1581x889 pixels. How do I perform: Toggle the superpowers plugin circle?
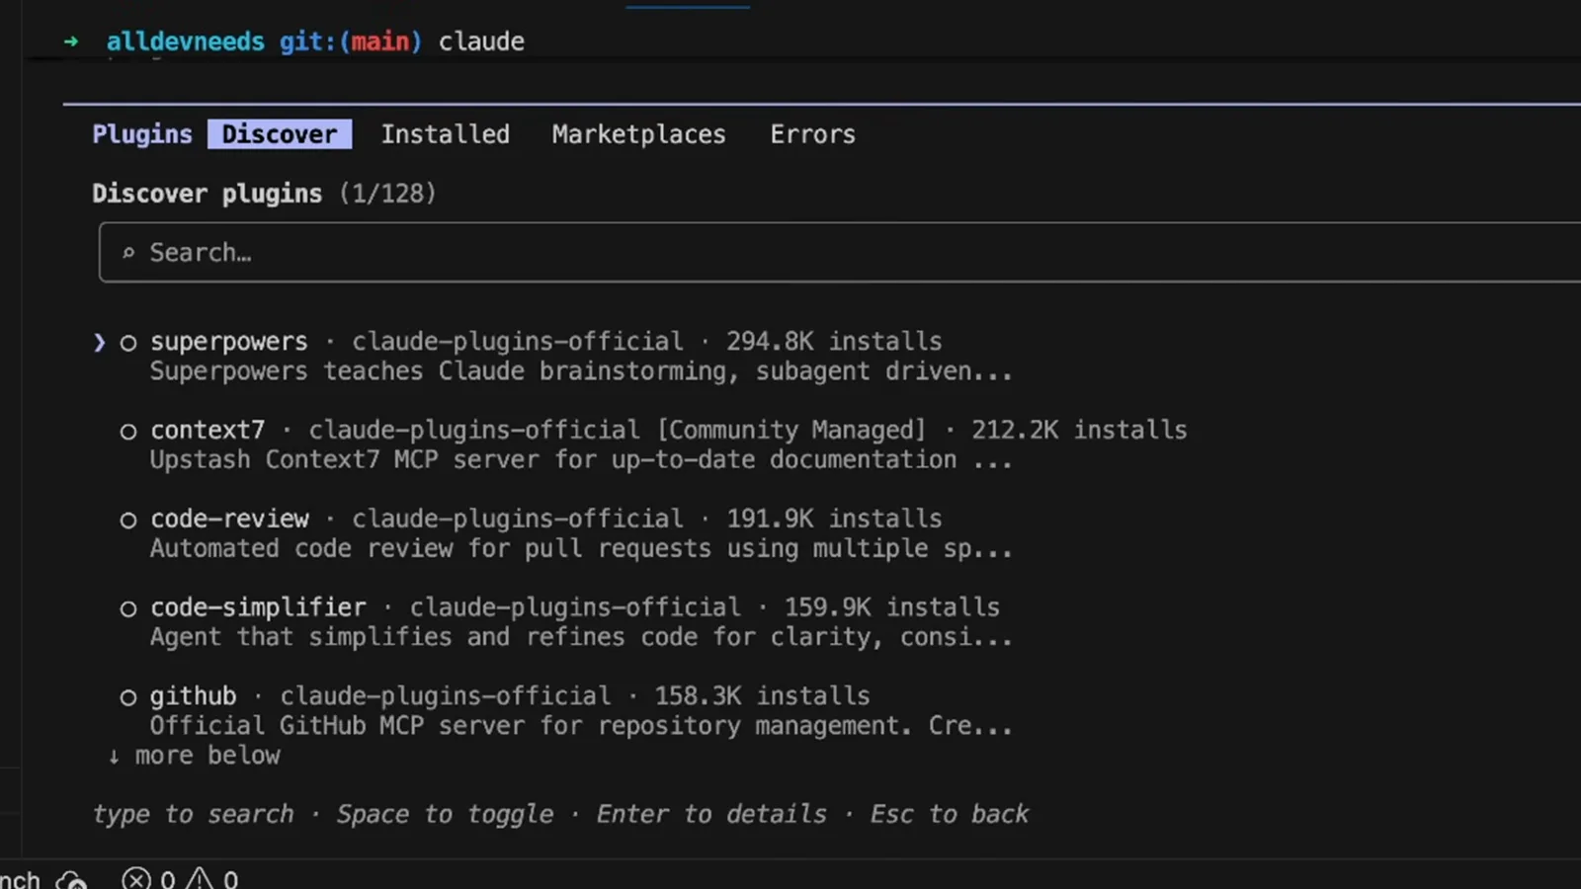point(128,343)
